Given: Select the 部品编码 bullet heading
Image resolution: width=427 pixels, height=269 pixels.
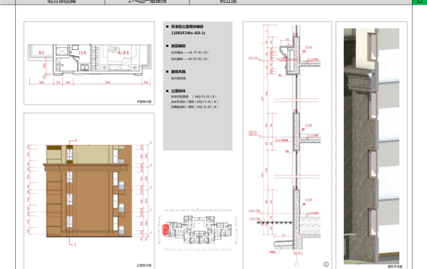Looking at the screenshot, I should (178, 46).
